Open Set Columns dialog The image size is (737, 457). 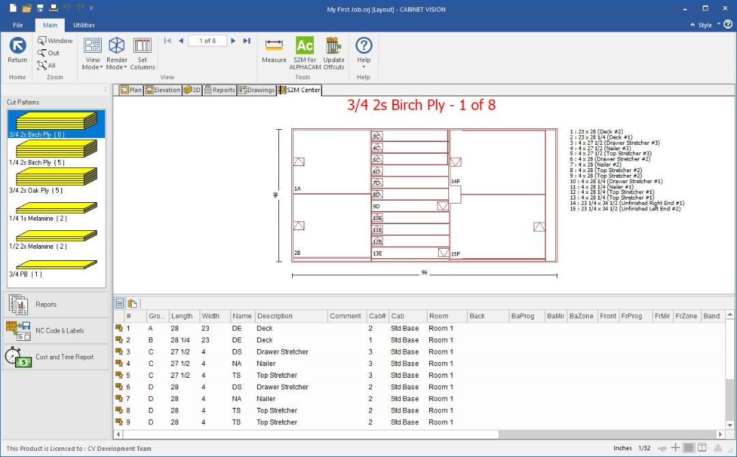coord(142,53)
